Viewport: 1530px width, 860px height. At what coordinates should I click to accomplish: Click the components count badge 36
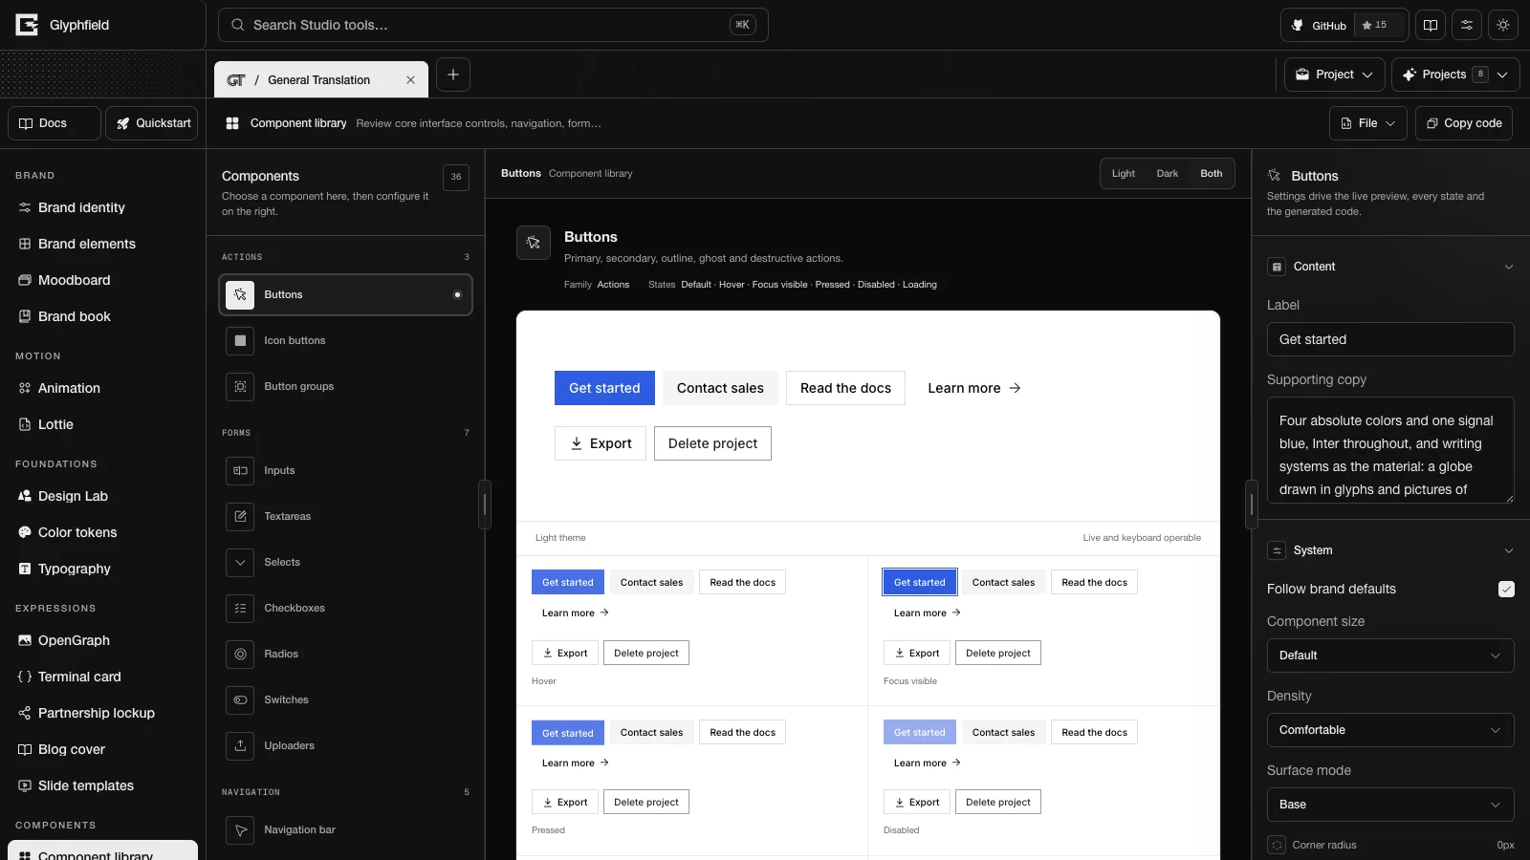pos(456,177)
